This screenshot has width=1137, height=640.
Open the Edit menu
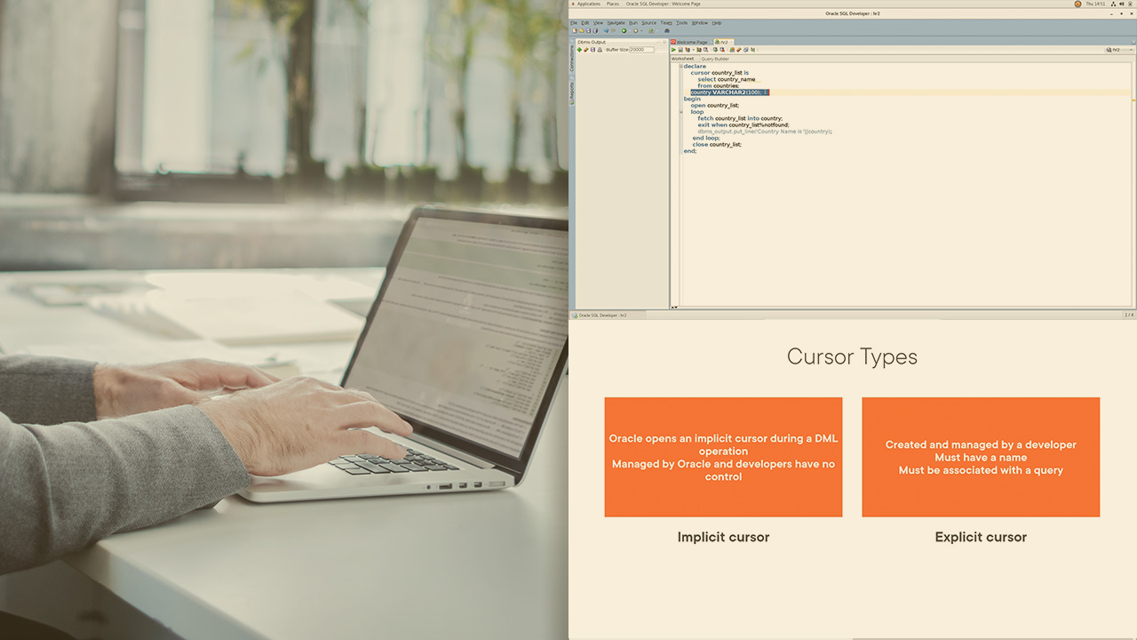585,23
